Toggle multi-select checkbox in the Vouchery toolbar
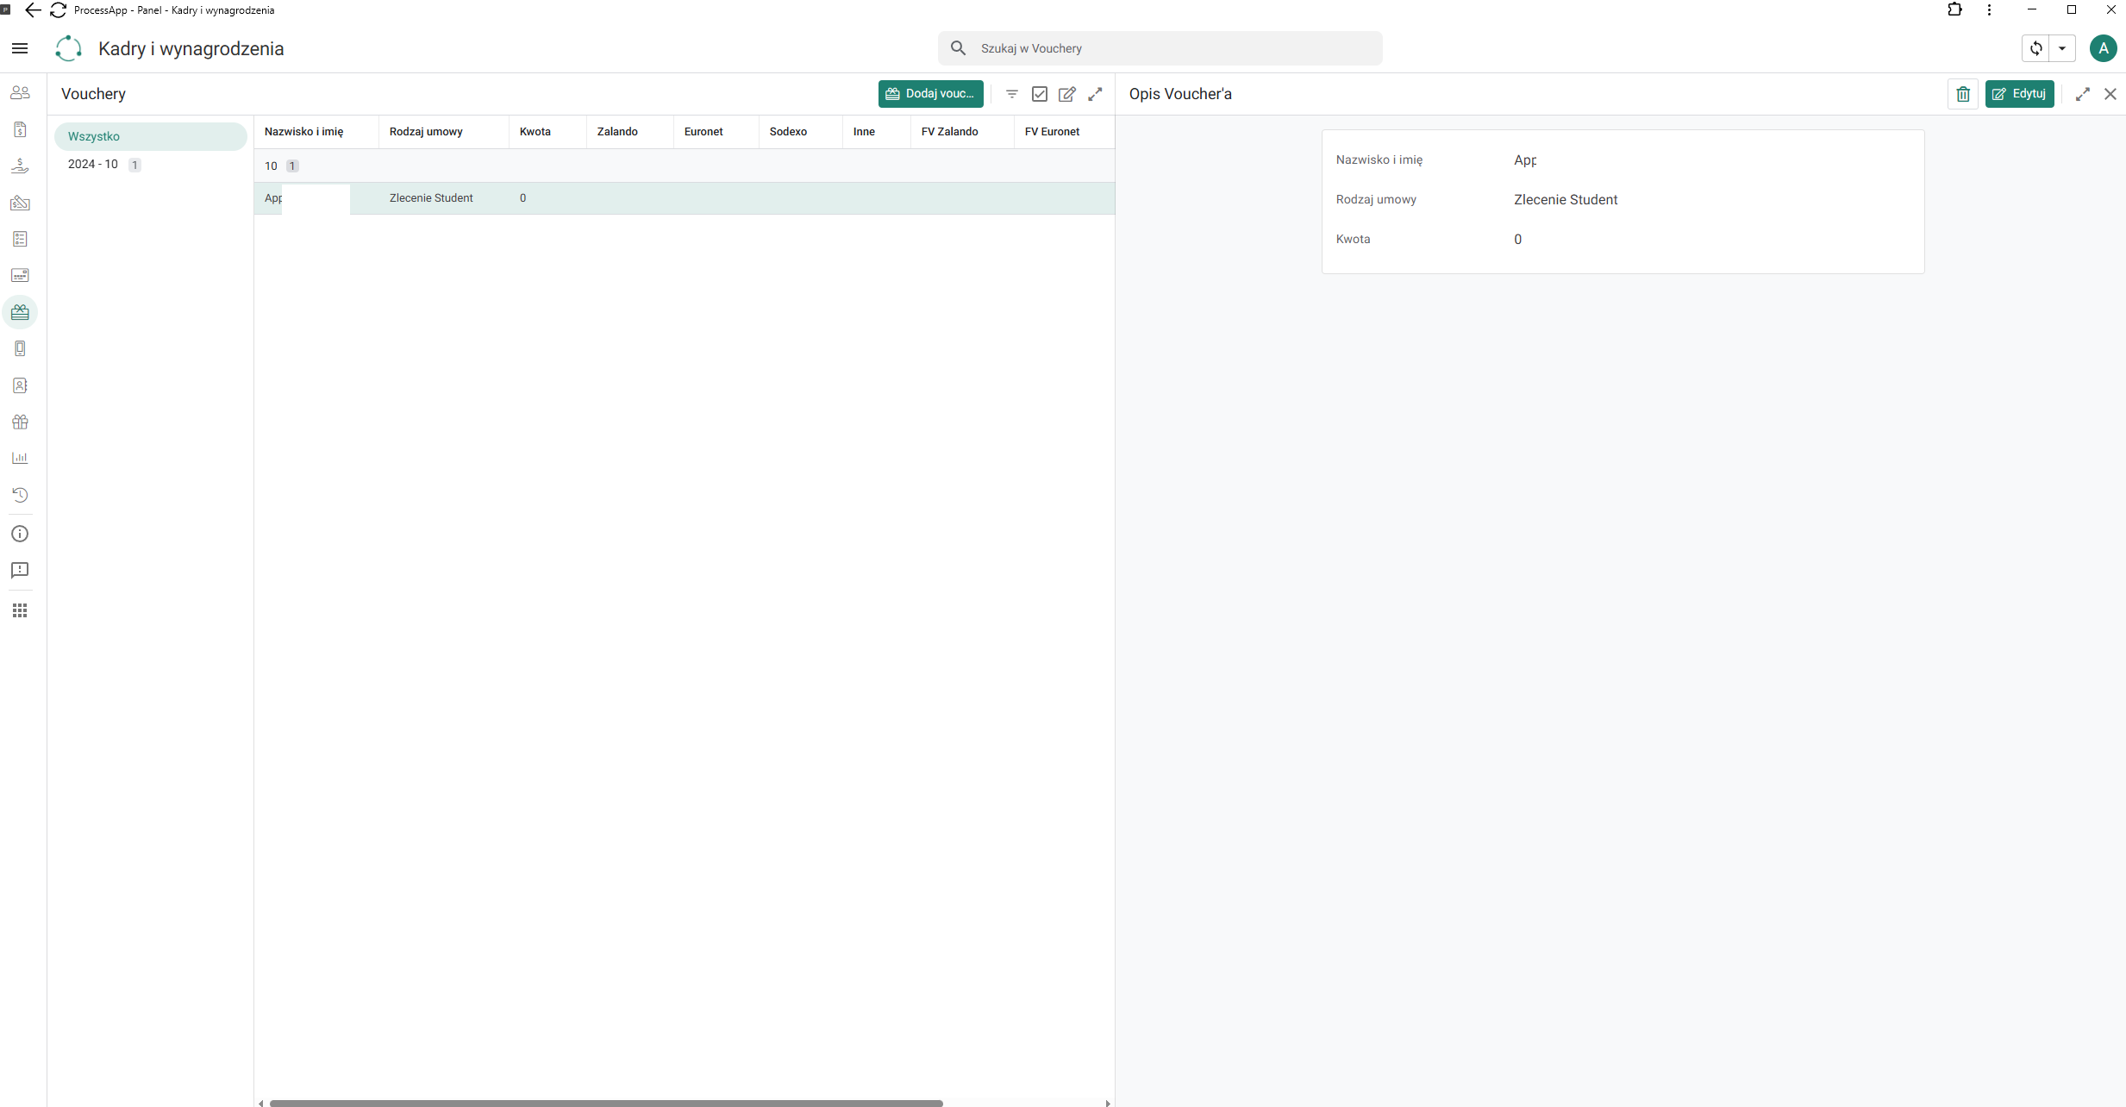The width and height of the screenshot is (2126, 1107). [1040, 94]
